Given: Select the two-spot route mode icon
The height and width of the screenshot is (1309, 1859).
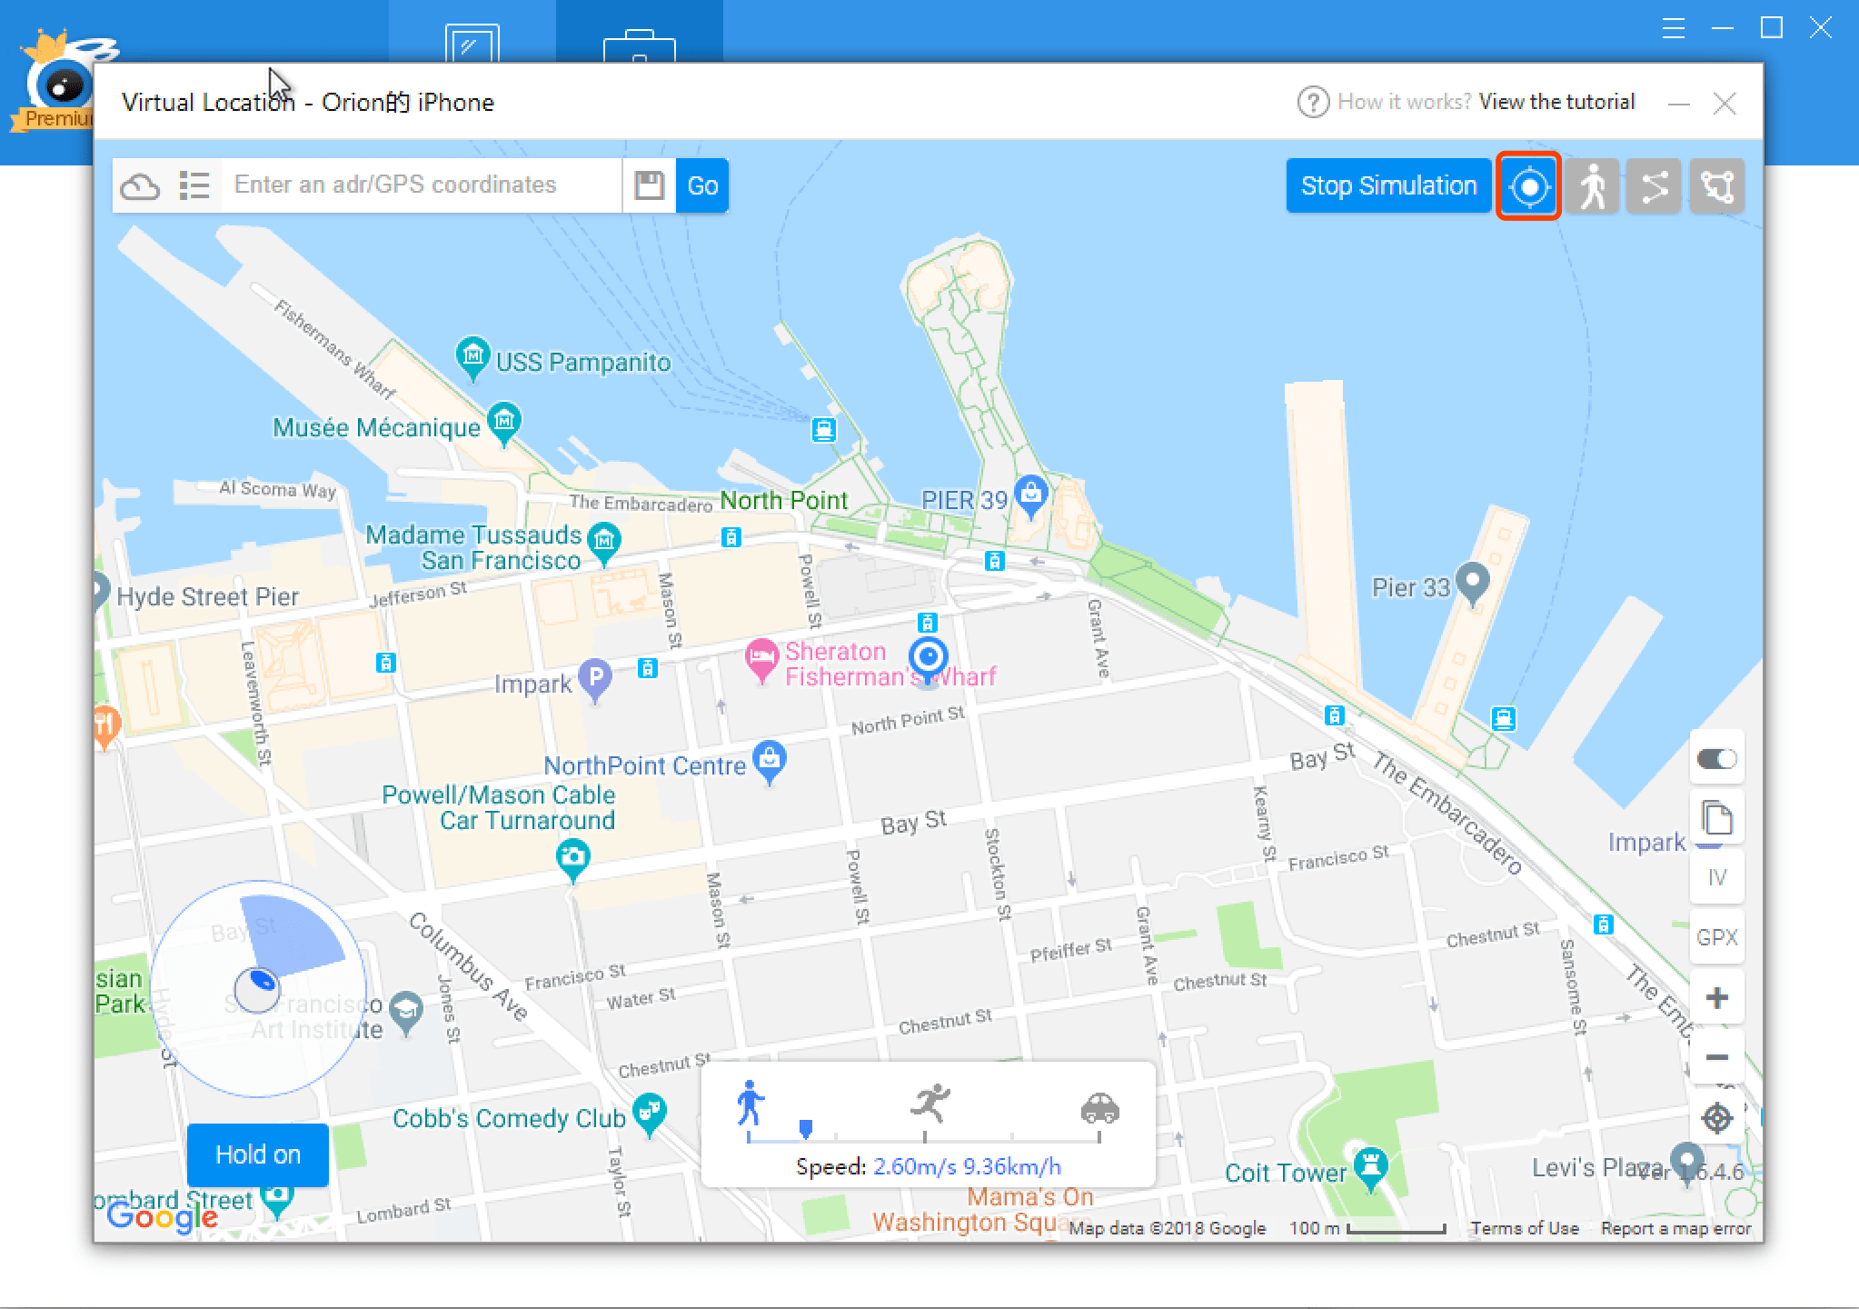Looking at the screenshot, I should pyautogui.click(x=1654, y=186).
